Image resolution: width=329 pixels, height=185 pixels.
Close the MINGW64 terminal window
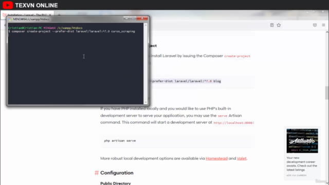[142, 18]
